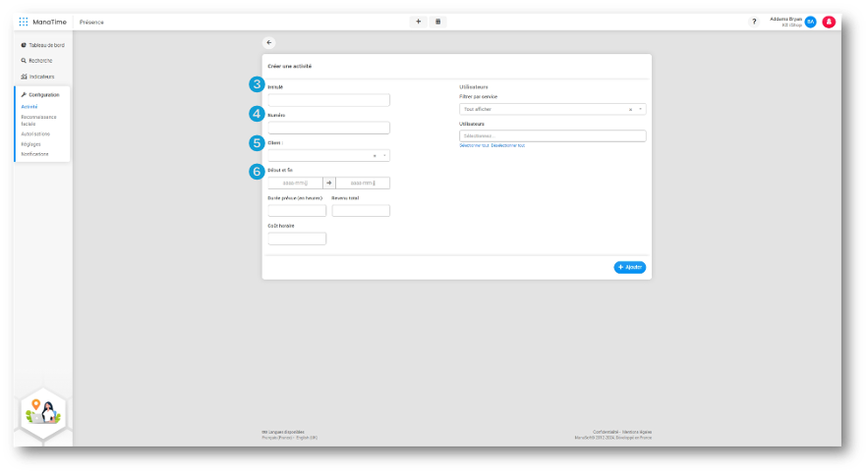Clear the Tout afficher filter with x
The image size is (868, 473).
pyautogui.click(x=630, y=109)
